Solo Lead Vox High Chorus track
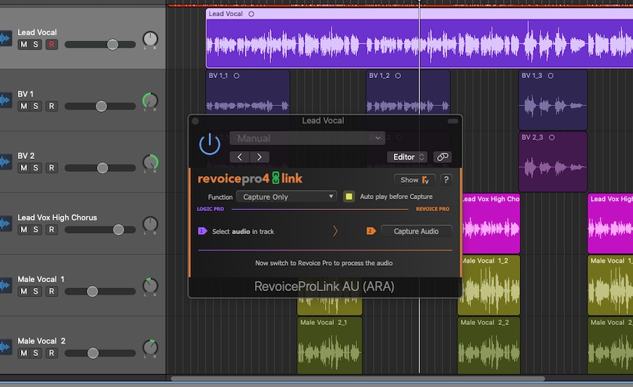The height and width of the screenshot is (387, 633). pos(35,230)
